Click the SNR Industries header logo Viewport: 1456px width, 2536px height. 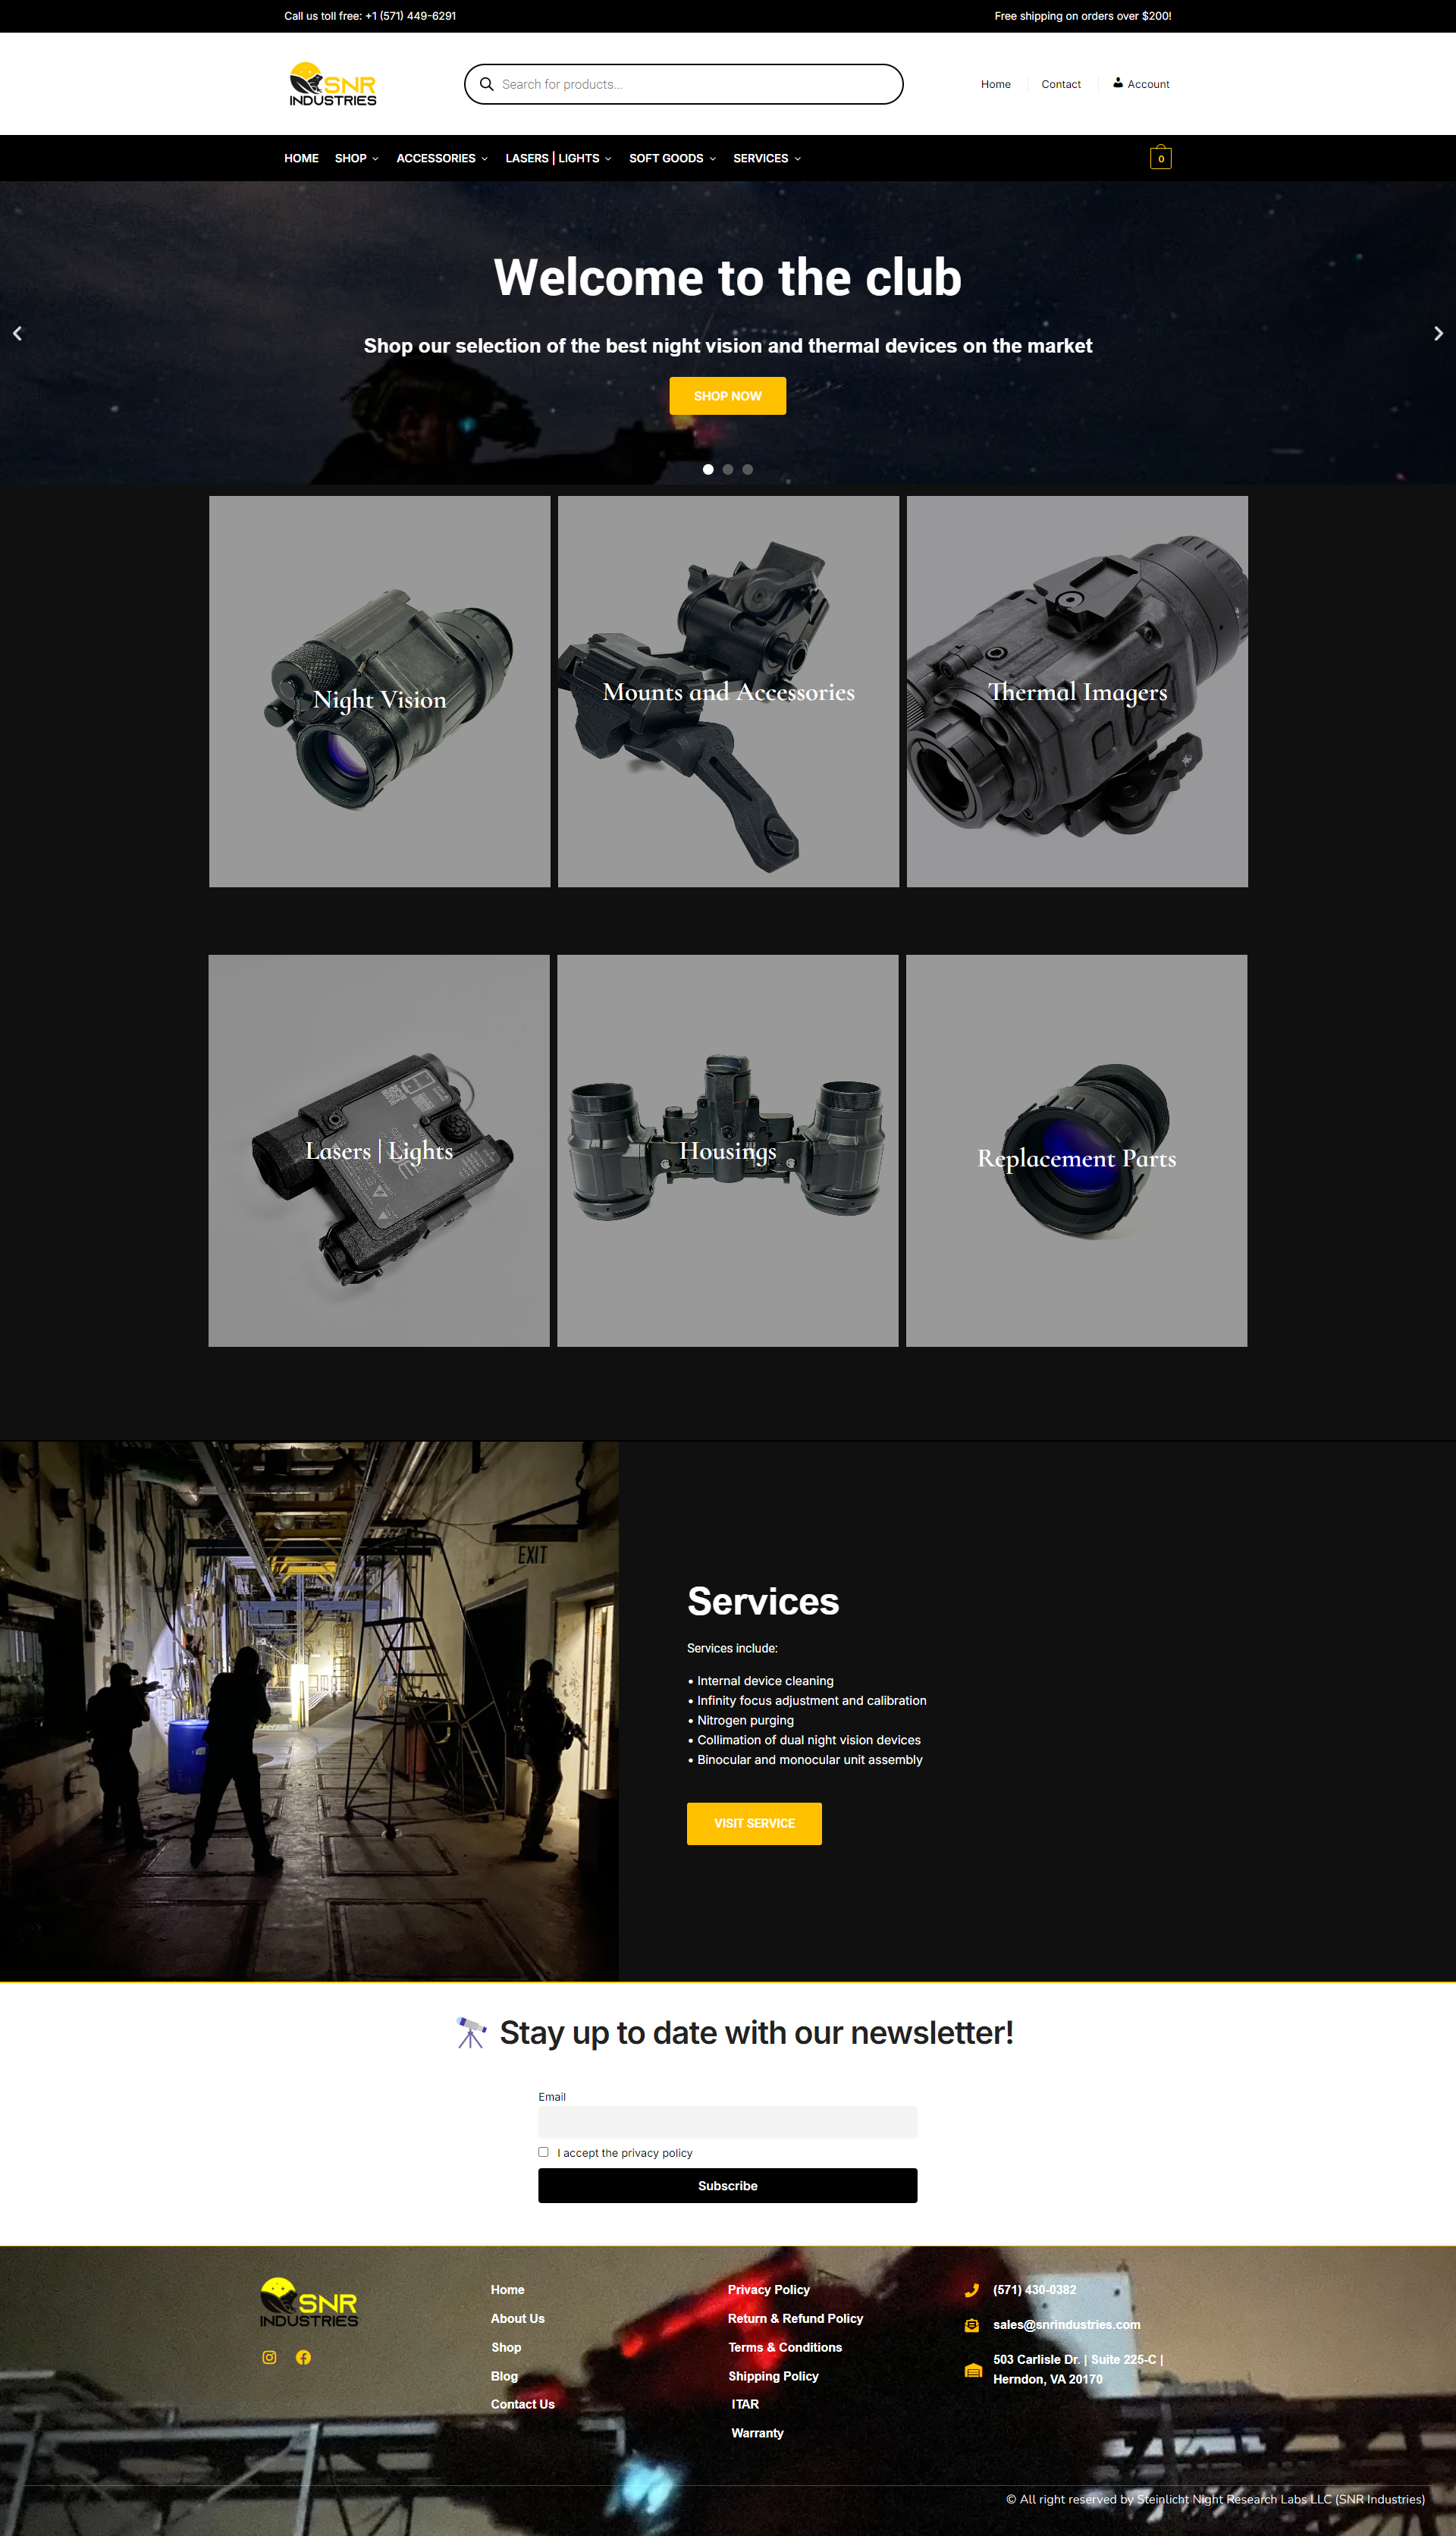(x=333, y=84)
